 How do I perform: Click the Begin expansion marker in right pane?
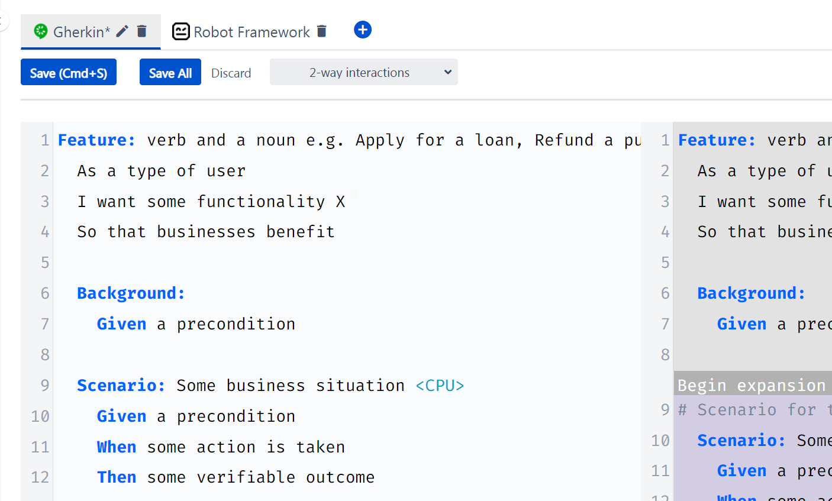click(x=753, y=384)
